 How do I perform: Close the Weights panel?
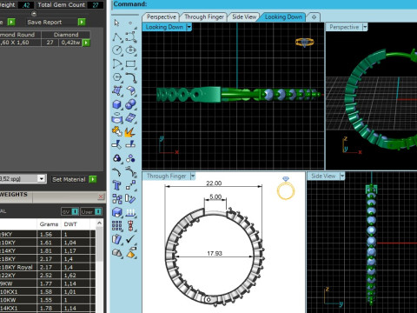(x=101, y=196)
